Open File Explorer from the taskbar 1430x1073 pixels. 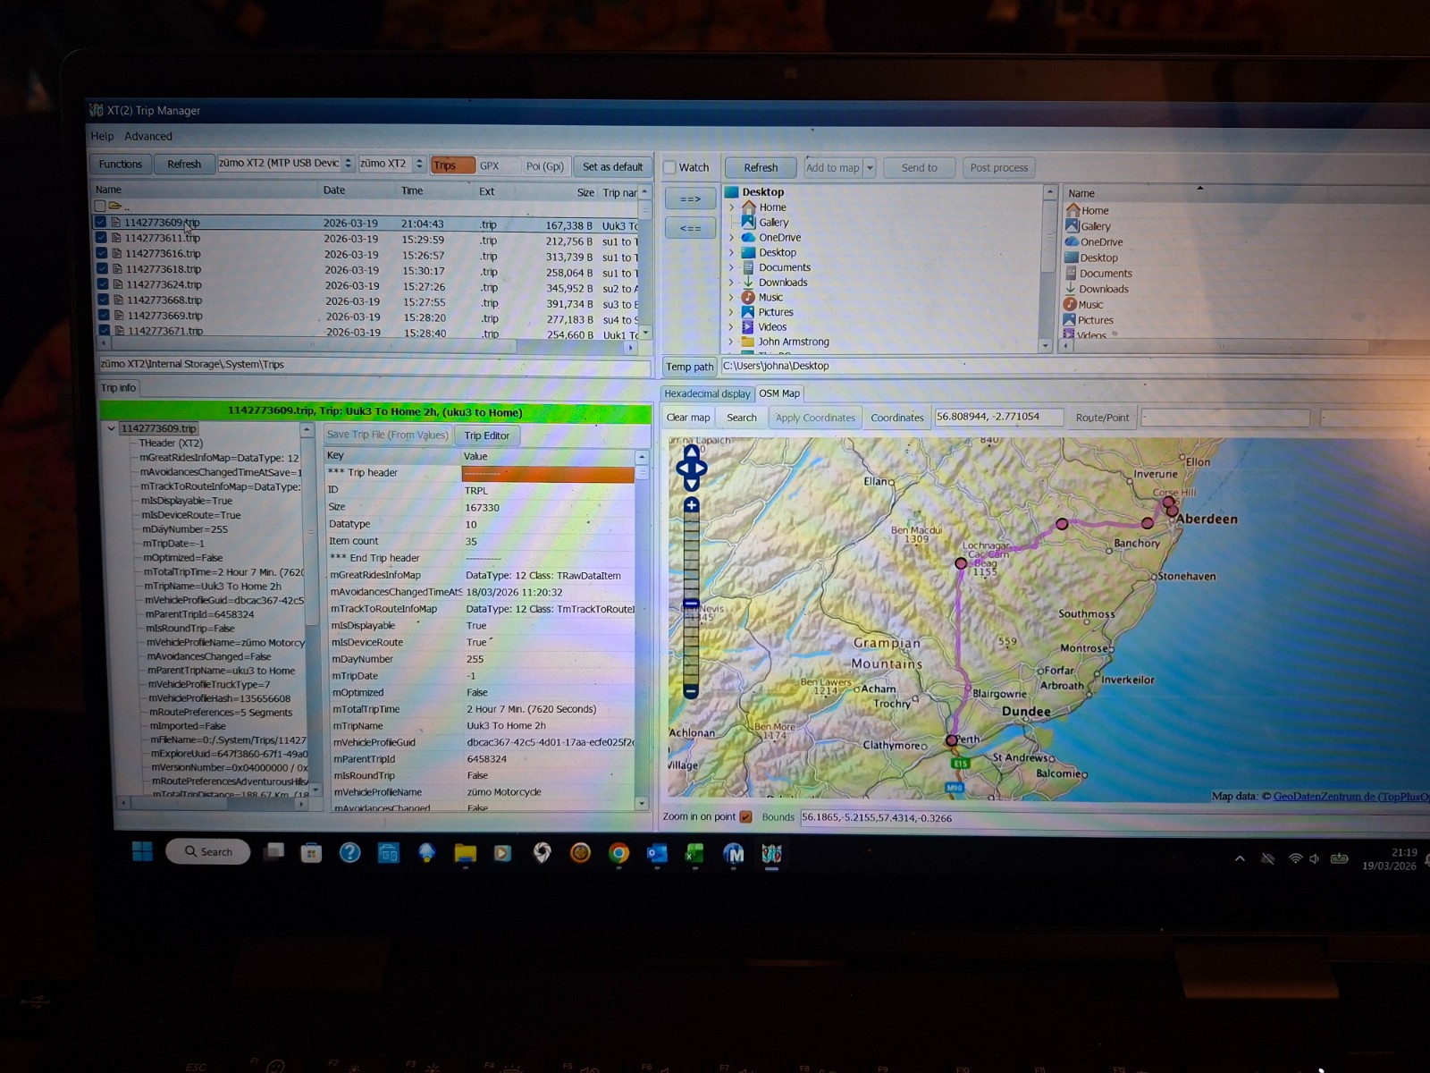[465, 853]
